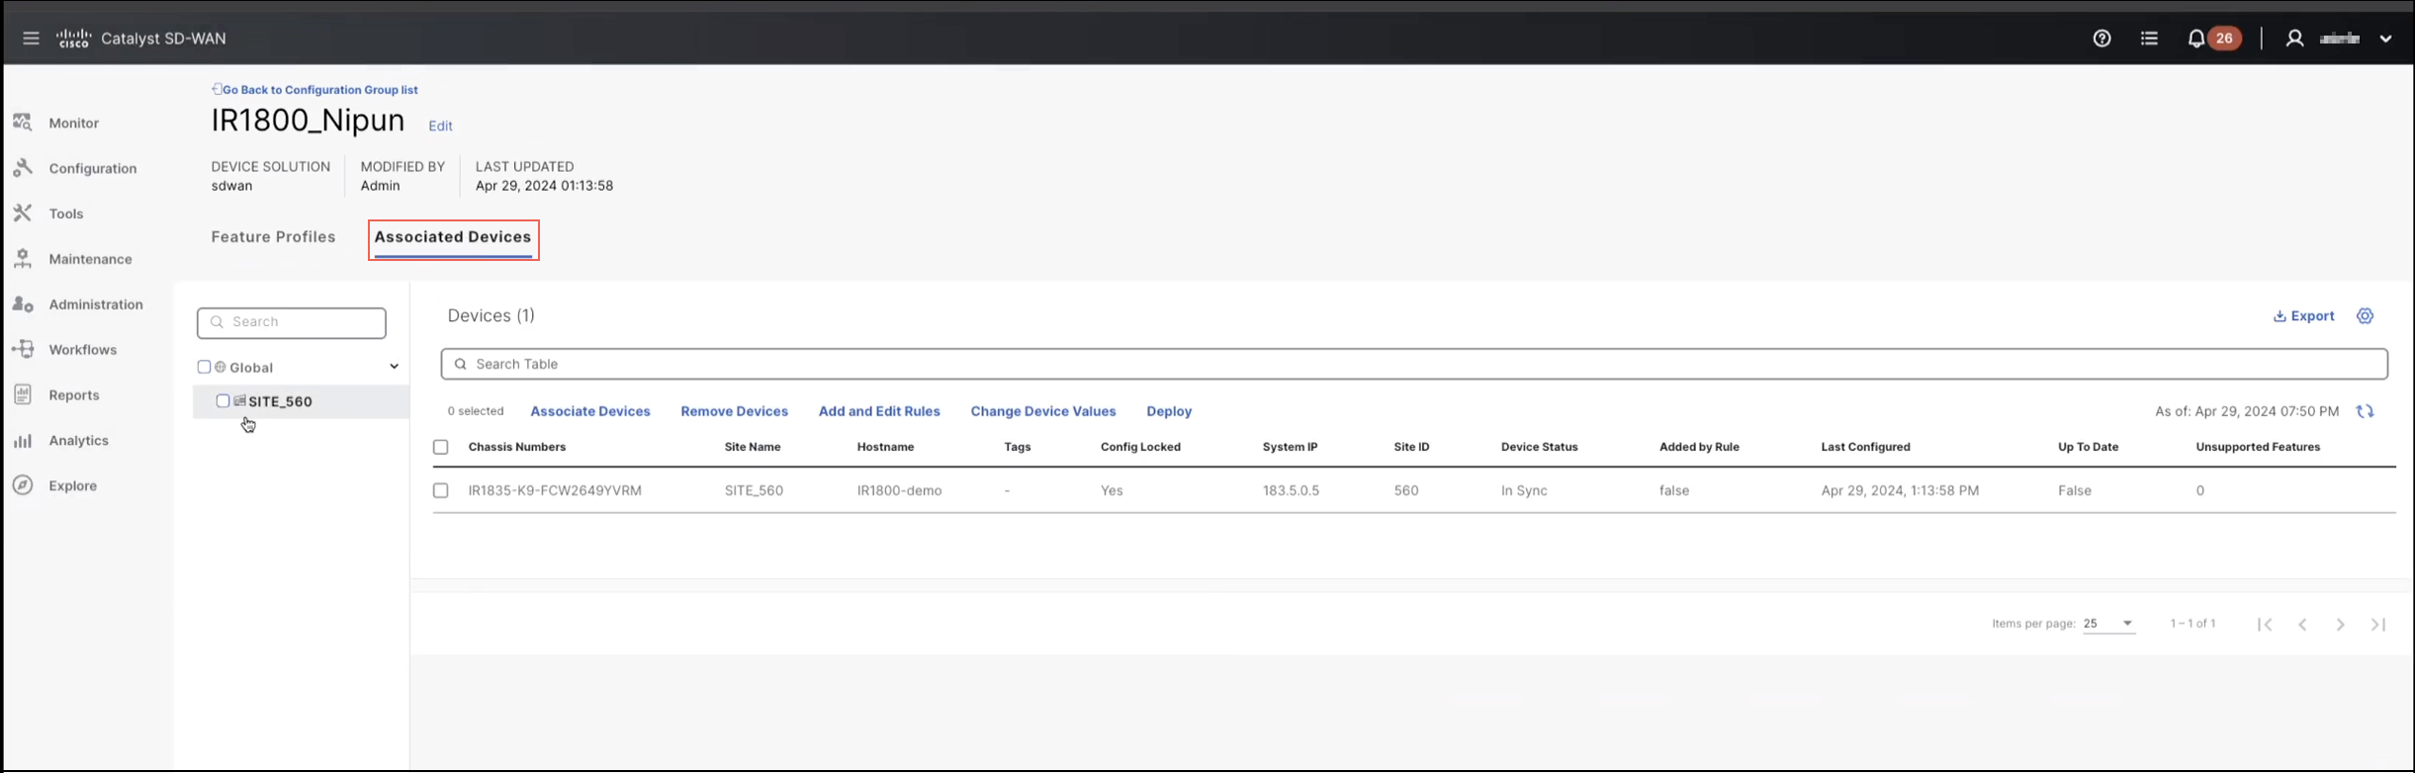The width and height of the screenshot is (2415, 773).
Task: Open Configuration menu label
Action: click(93, 169)
